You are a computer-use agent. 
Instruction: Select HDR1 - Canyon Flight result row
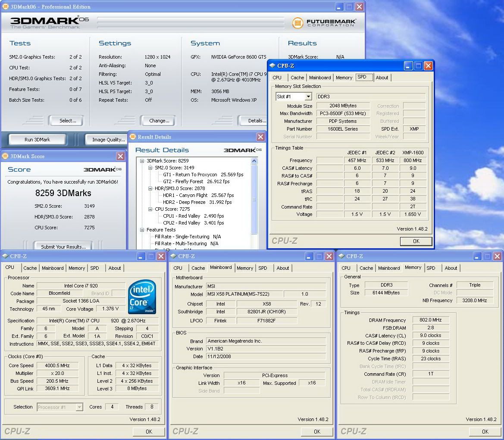click(x=198, y=195)
